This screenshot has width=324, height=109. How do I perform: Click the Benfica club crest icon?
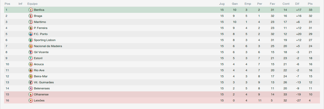click(x=31, y=10)
